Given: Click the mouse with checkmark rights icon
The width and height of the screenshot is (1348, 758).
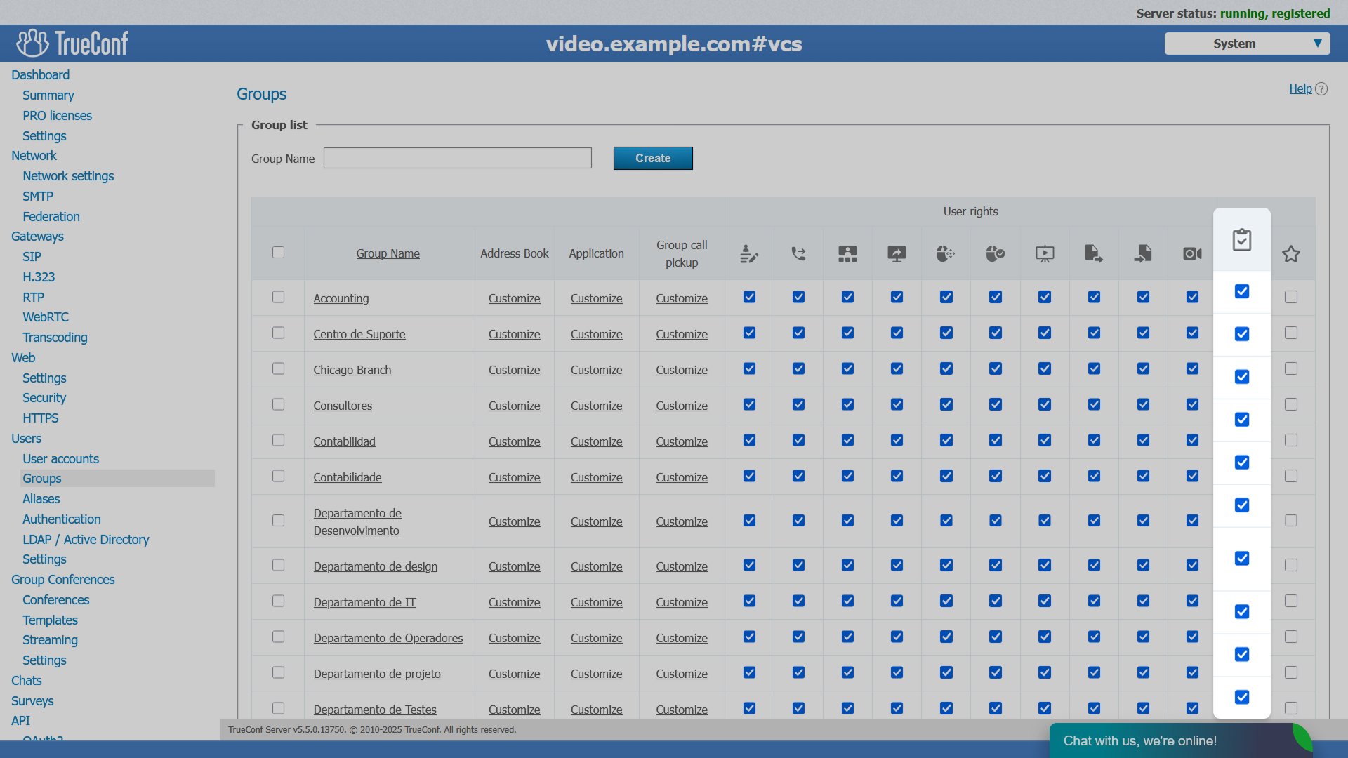Looking at the screenshot, I should coord(995,253).
